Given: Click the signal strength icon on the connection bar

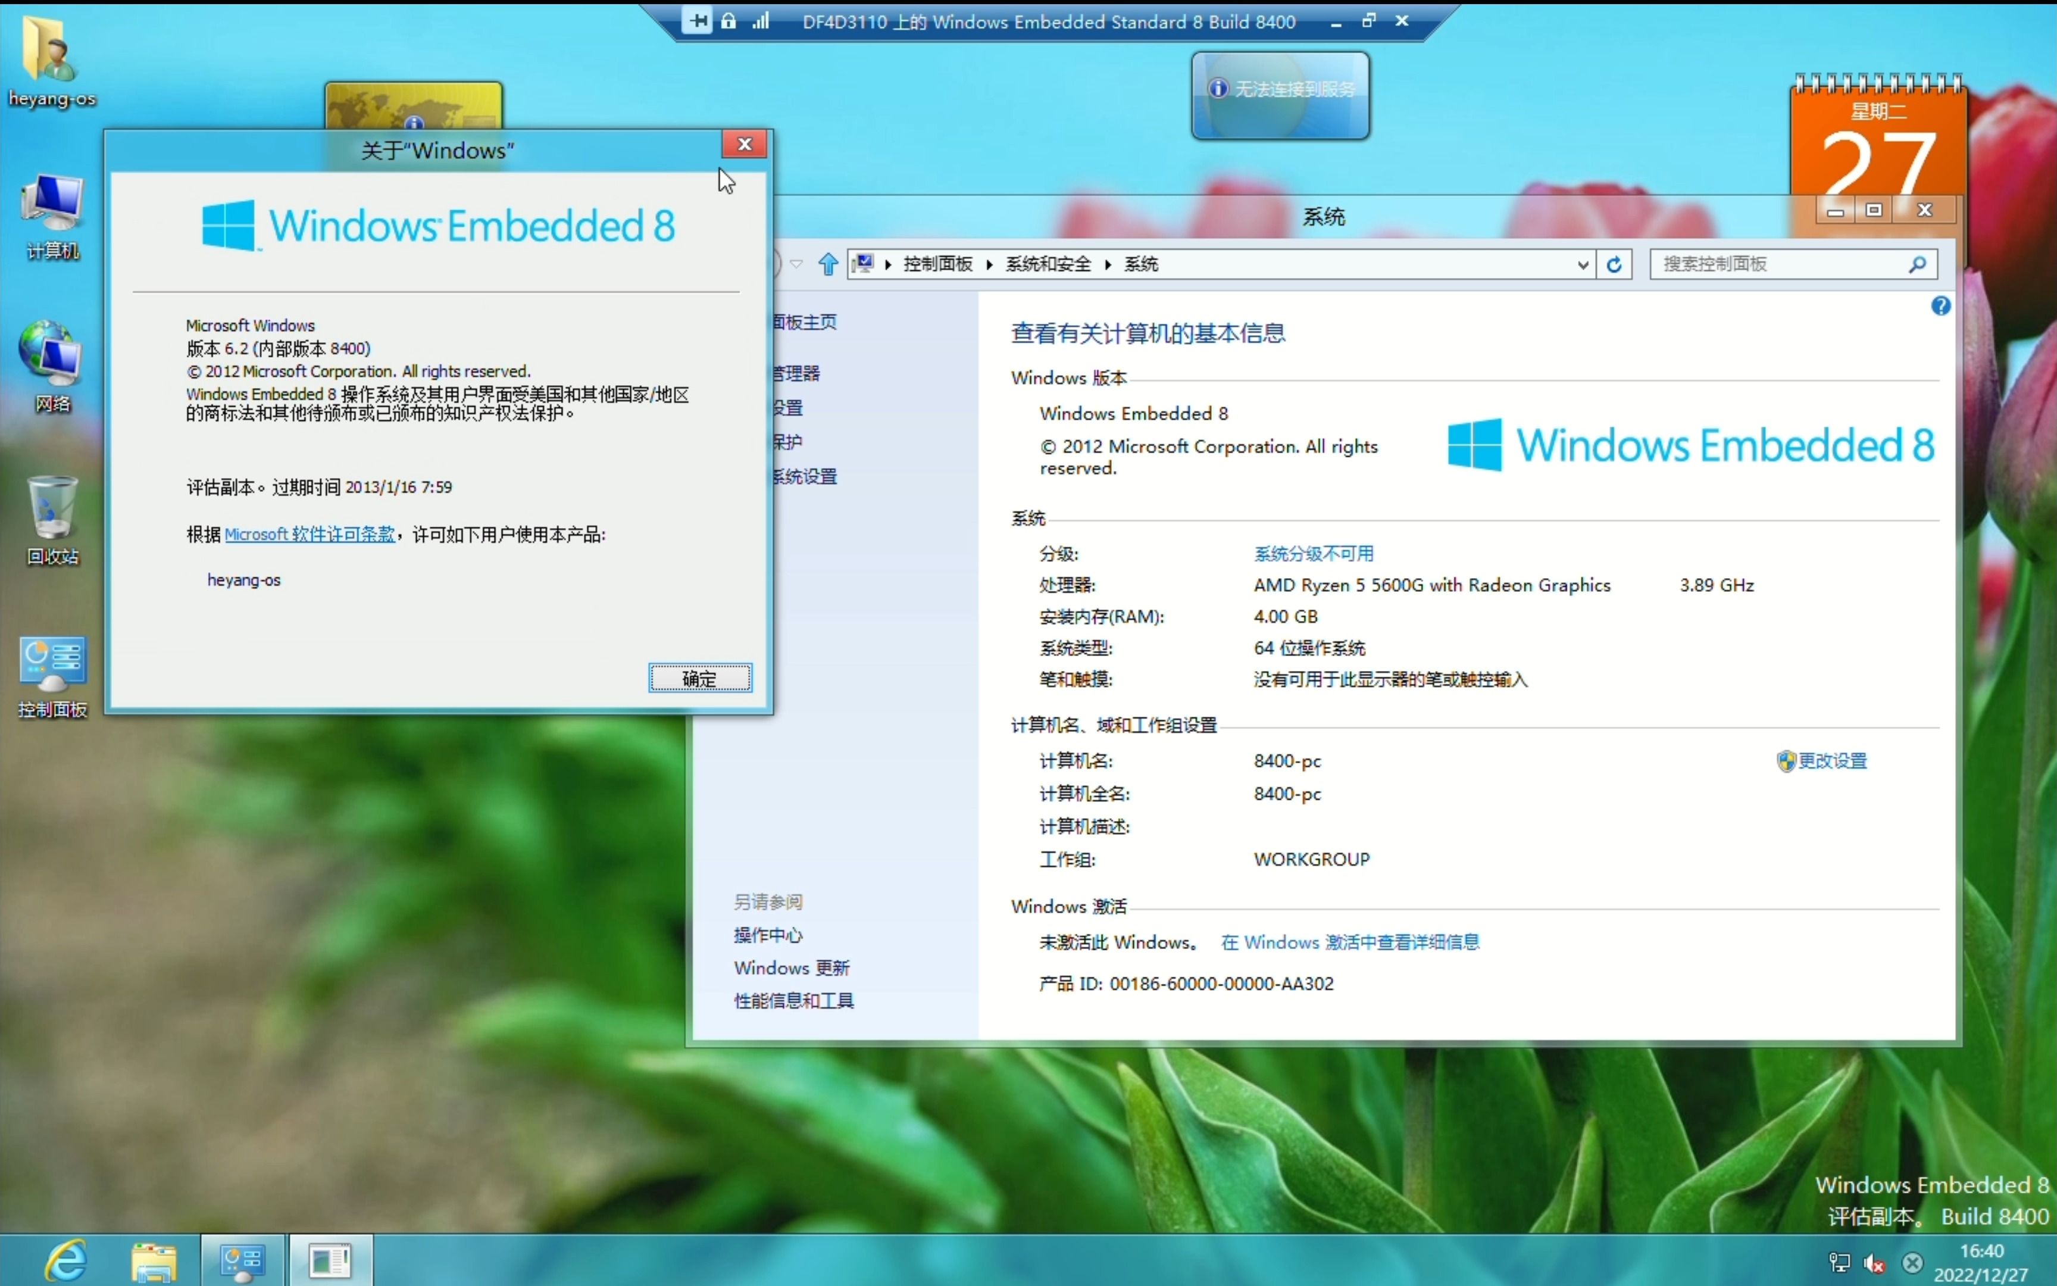Looking at the screenshot, I should pyautogui.click(x=760, y=20).
